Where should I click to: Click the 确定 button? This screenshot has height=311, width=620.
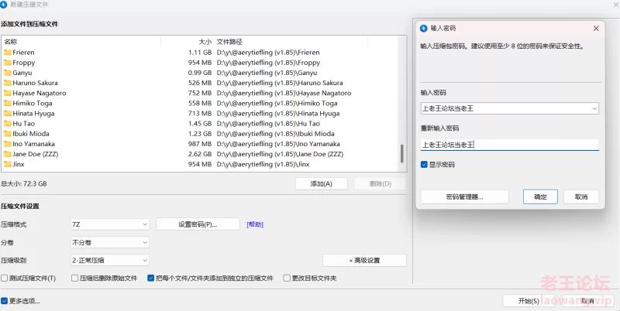[540, 197]
